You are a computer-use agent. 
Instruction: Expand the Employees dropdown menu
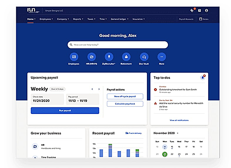46,19
